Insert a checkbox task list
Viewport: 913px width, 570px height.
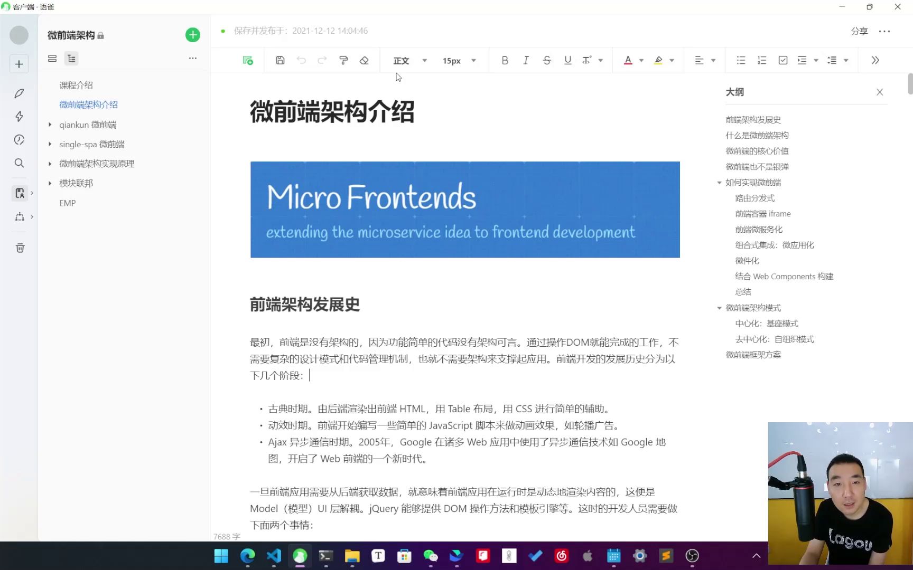coord(783,60)
